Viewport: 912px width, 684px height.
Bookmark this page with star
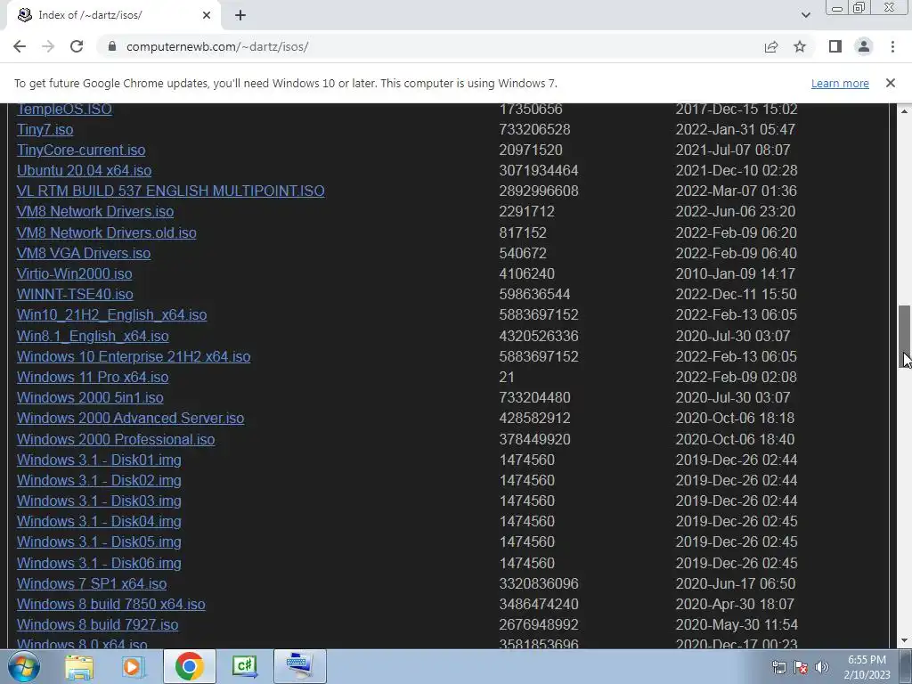coord(800,46)
